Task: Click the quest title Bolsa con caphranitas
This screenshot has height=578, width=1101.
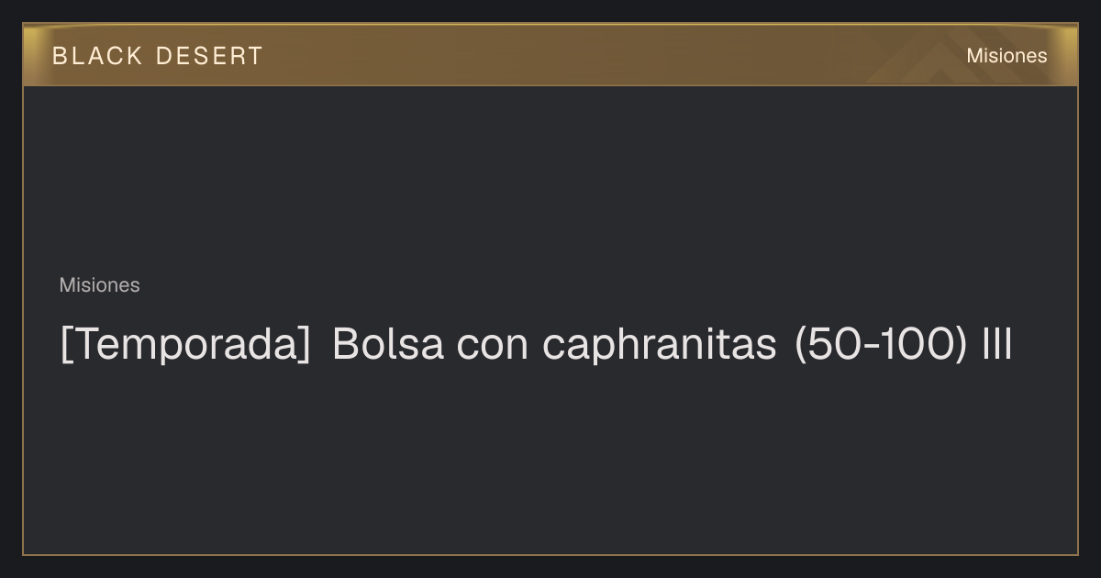Action: click(x=554, y=345)
